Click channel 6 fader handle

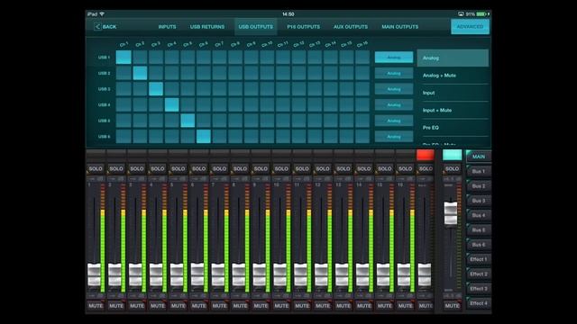click(197, 274)
